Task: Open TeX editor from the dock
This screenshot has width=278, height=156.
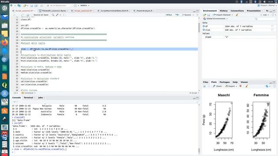Action: pos(5,102)
